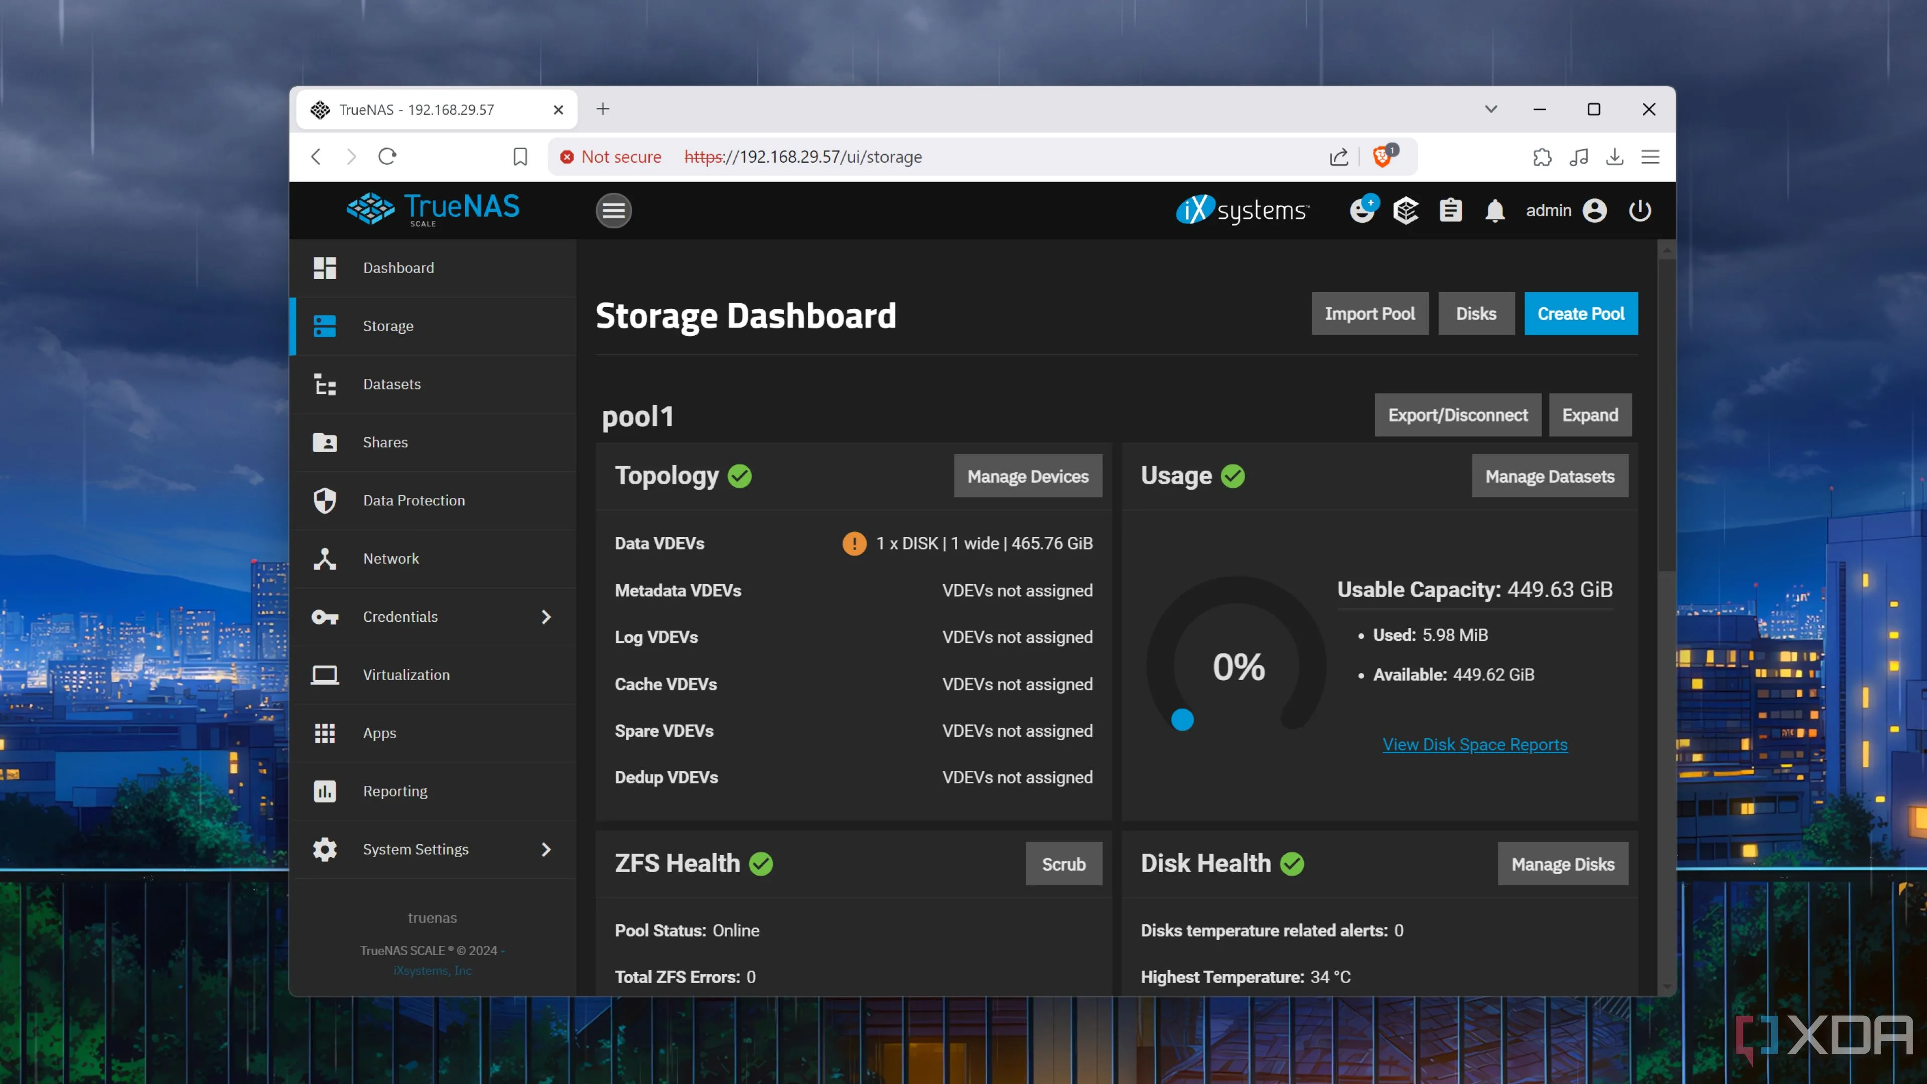Start a Scrub in ZFS Health

click(1064, 864)
